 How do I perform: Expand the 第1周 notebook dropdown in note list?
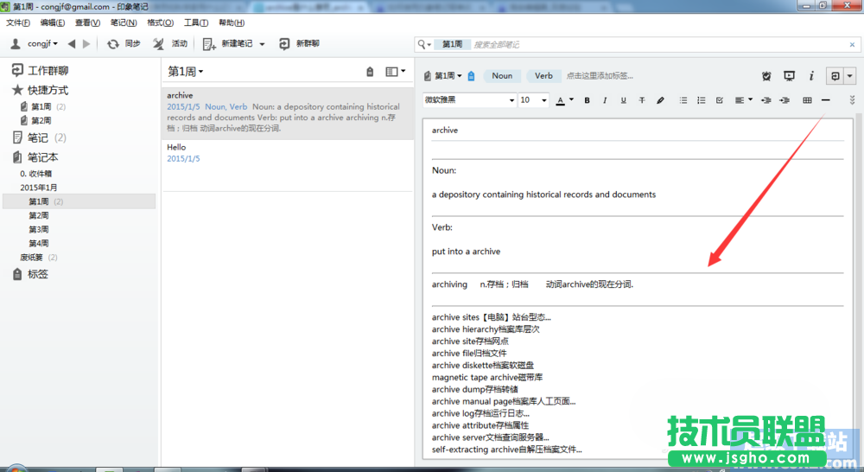point(186,72)
